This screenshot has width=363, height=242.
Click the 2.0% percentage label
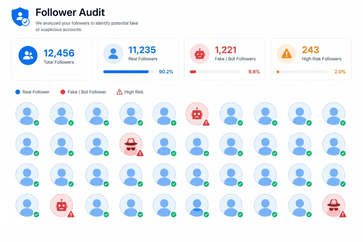pyautogui.click(x=340, y=72)
